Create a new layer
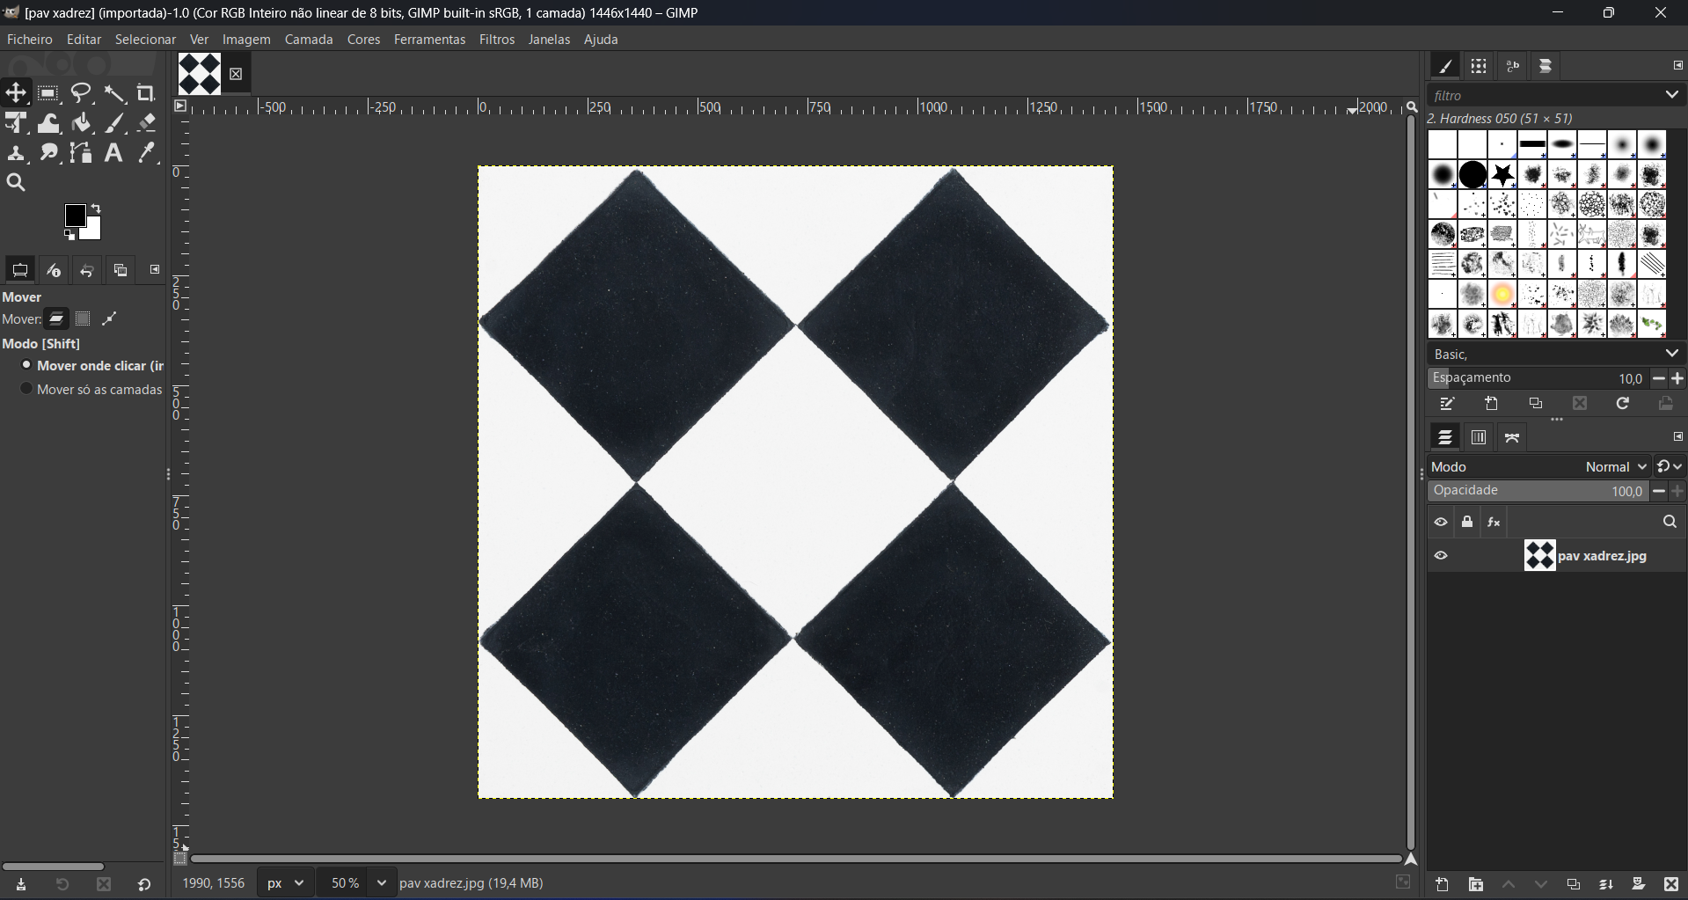The image size is (1688, 900). click(x=1443, y=885)
